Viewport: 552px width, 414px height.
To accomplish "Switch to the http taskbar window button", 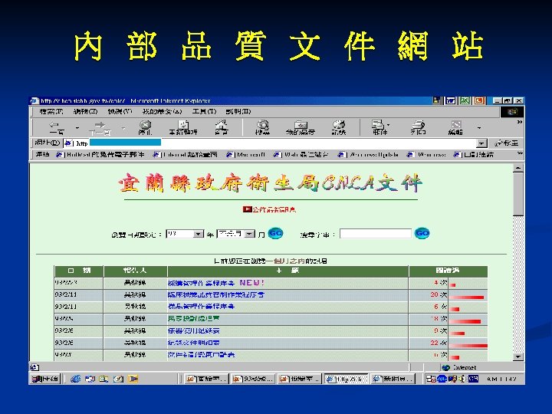I will point(346,379).
